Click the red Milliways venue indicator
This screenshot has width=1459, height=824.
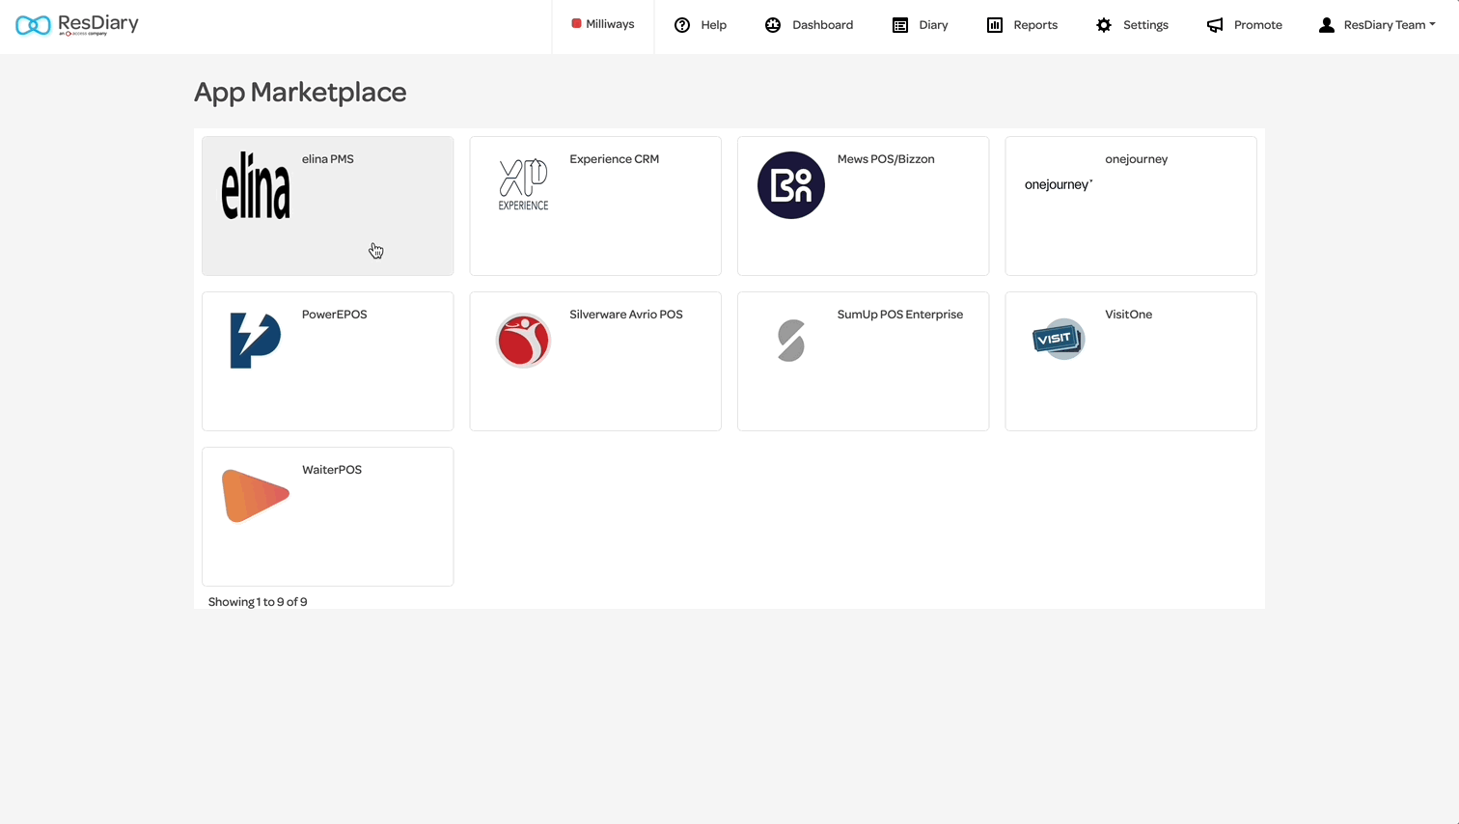pyautogui.click(x=576, y=23)
